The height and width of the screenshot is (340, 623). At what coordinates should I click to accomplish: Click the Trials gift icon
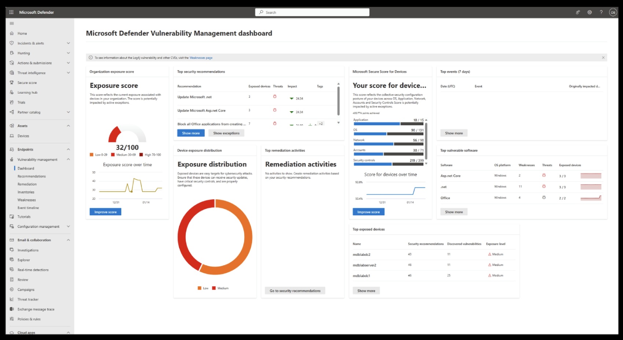12,102
